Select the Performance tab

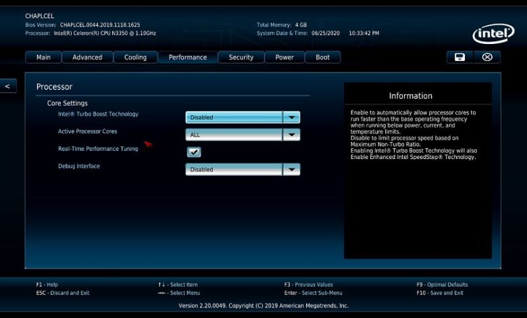[188, 58]
